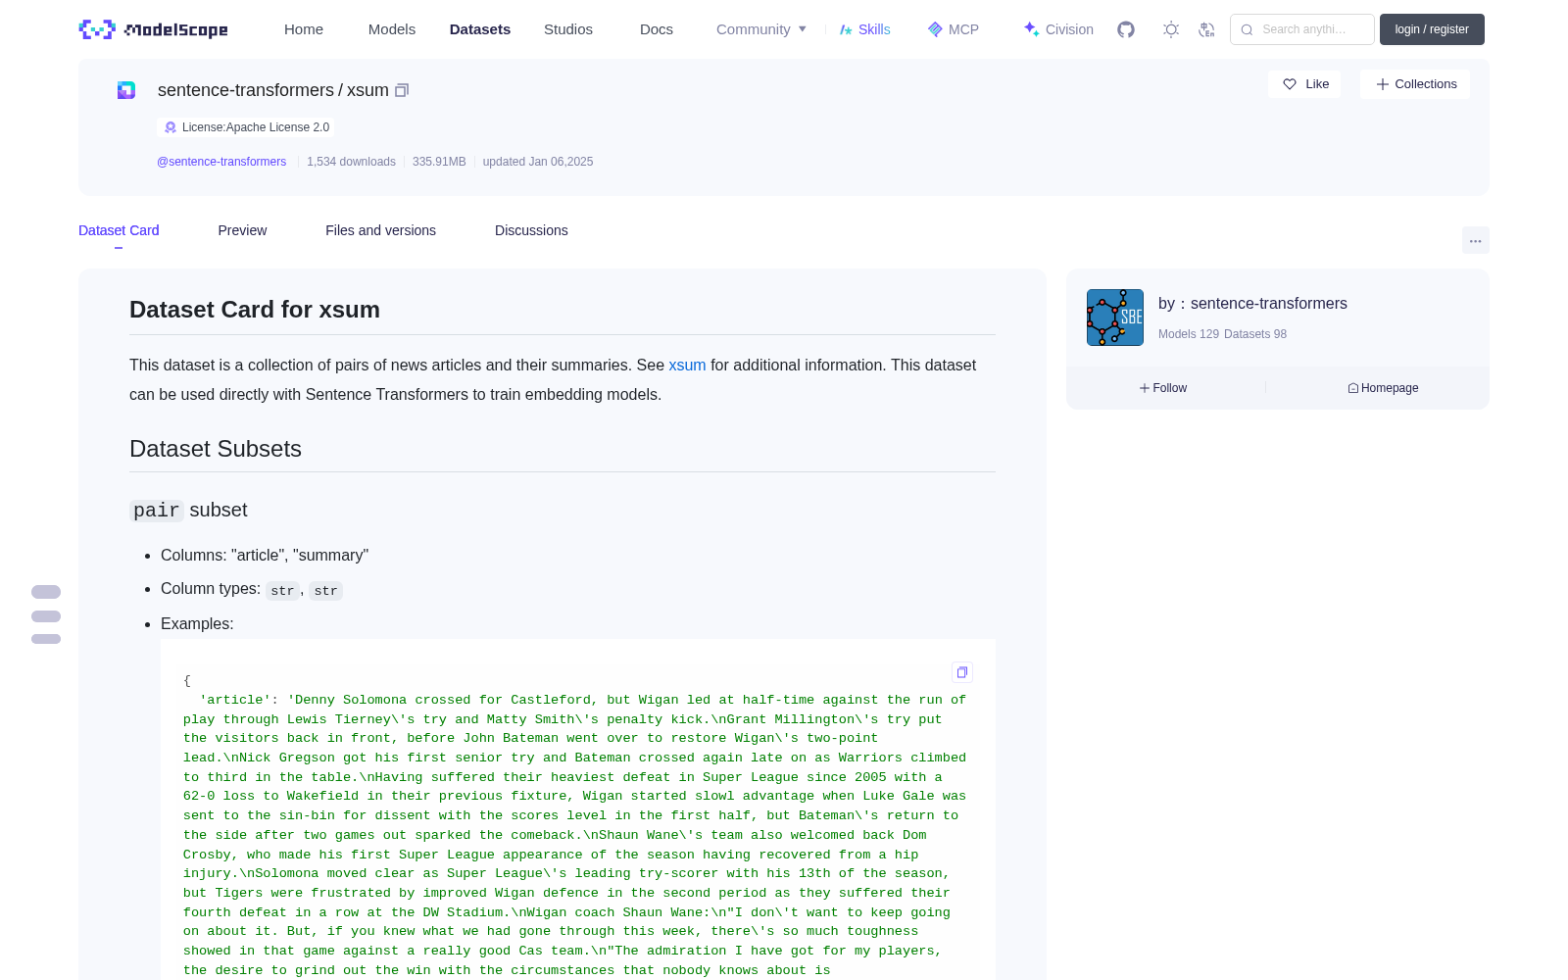Add dataset to Collections

(x=1415, y=84)
